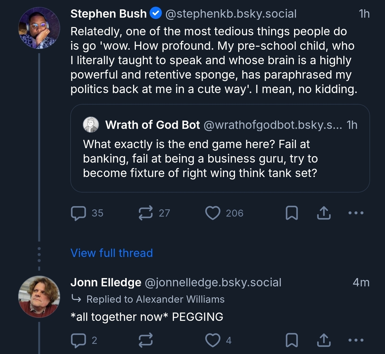The width and height of the screenshot is (385, 354).
Task: Share Stephen Bush's post
Action: click(x=324, y=213)
